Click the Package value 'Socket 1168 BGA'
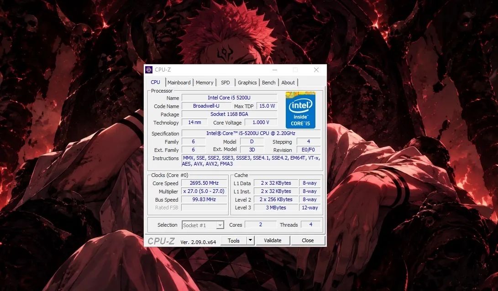 229,114
